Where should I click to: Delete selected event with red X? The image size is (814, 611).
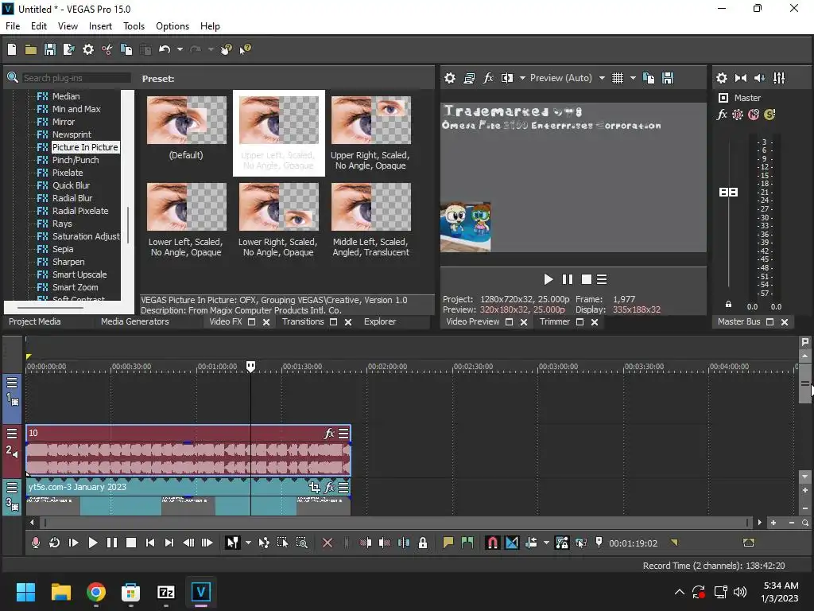tap(327, 543)
